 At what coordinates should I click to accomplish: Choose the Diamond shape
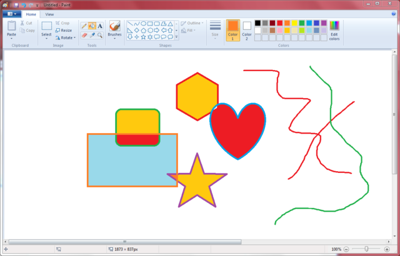pos(137,31)
